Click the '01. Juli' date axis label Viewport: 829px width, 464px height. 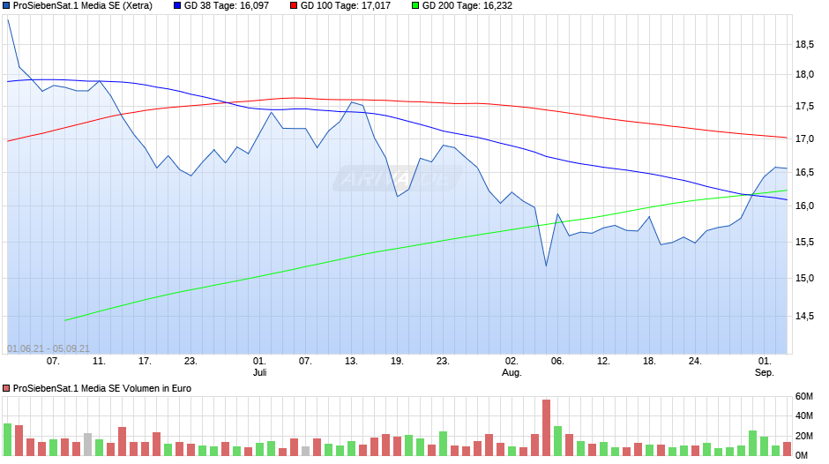click(259, 367)
